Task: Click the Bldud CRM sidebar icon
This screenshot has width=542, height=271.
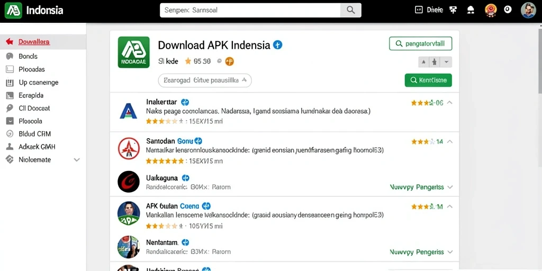Action: click(x=10, y=134)
